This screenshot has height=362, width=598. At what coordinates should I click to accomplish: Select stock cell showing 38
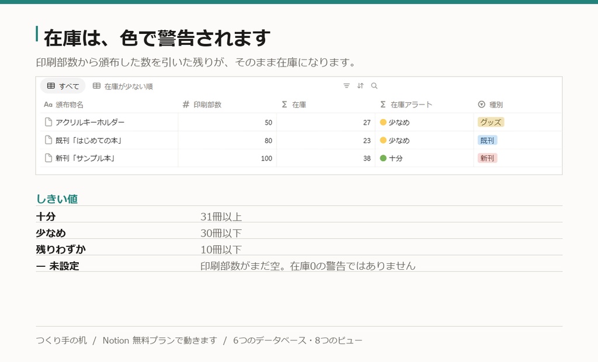coord(326,158)
